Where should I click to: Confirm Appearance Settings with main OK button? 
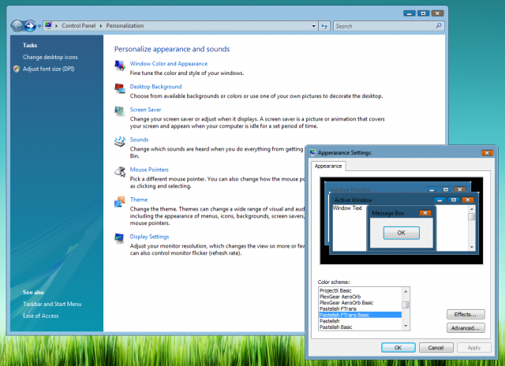click(x=398, y=348)
